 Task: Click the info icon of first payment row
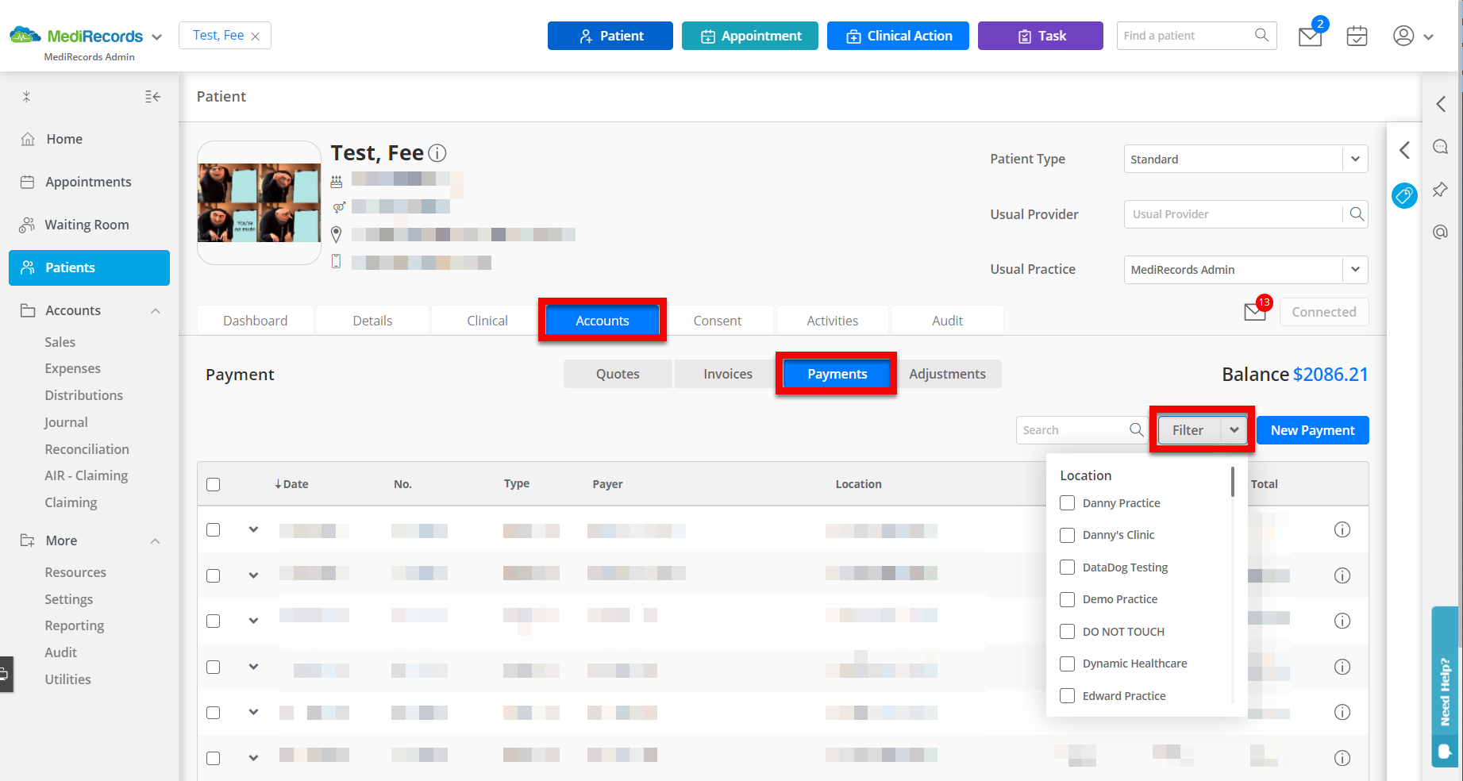pyautogui.click(x=1342, y=529)
